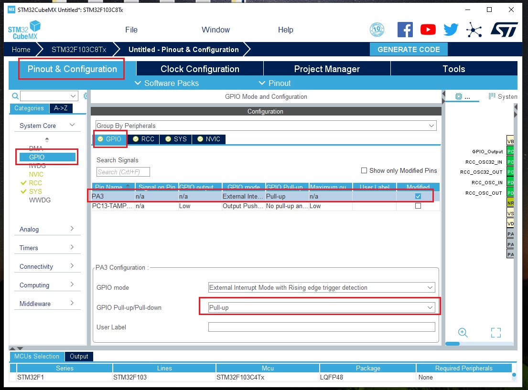Click the GENERATE CODE button

(x=409, y=50)
